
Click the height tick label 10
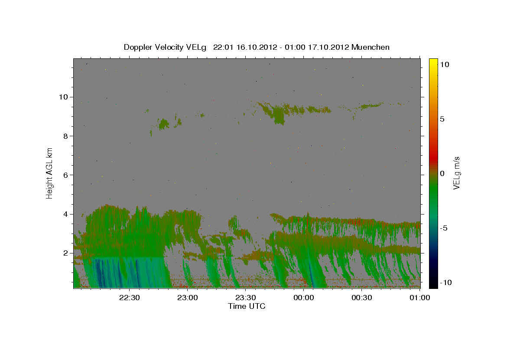click(64, 96)
